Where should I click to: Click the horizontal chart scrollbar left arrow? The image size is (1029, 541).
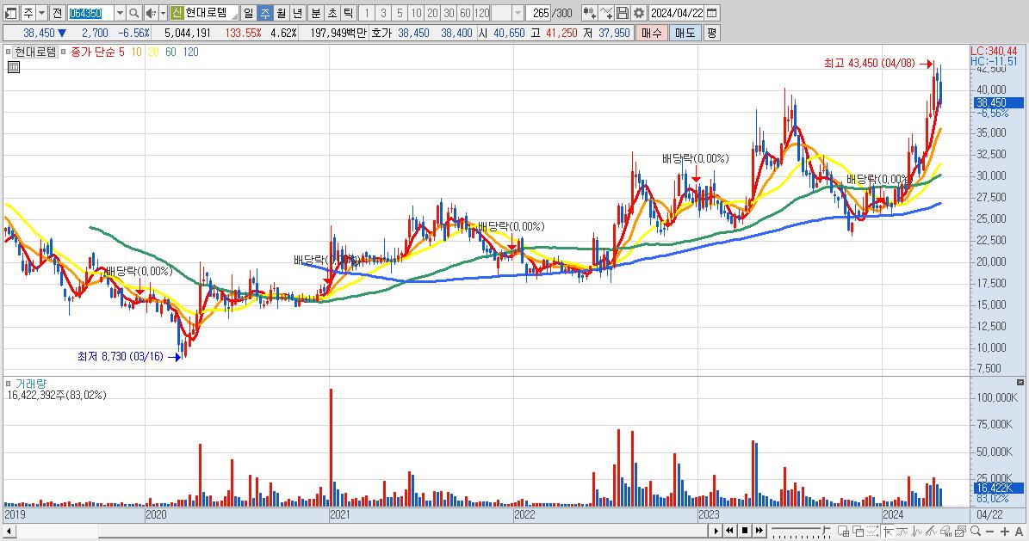(x=9, y=531)
